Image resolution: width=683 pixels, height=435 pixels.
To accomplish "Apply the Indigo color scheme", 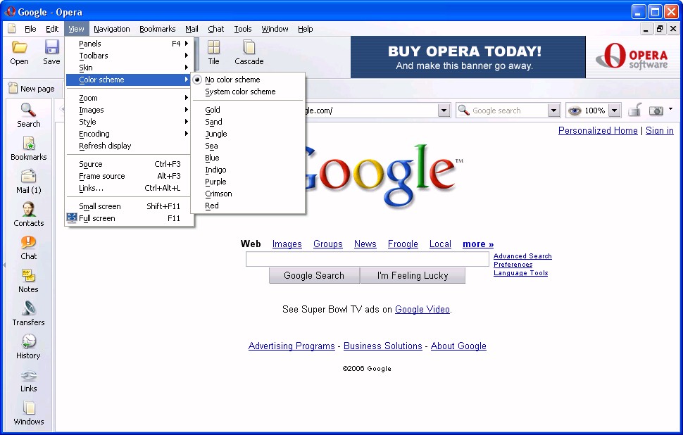I will coord(215,170).
